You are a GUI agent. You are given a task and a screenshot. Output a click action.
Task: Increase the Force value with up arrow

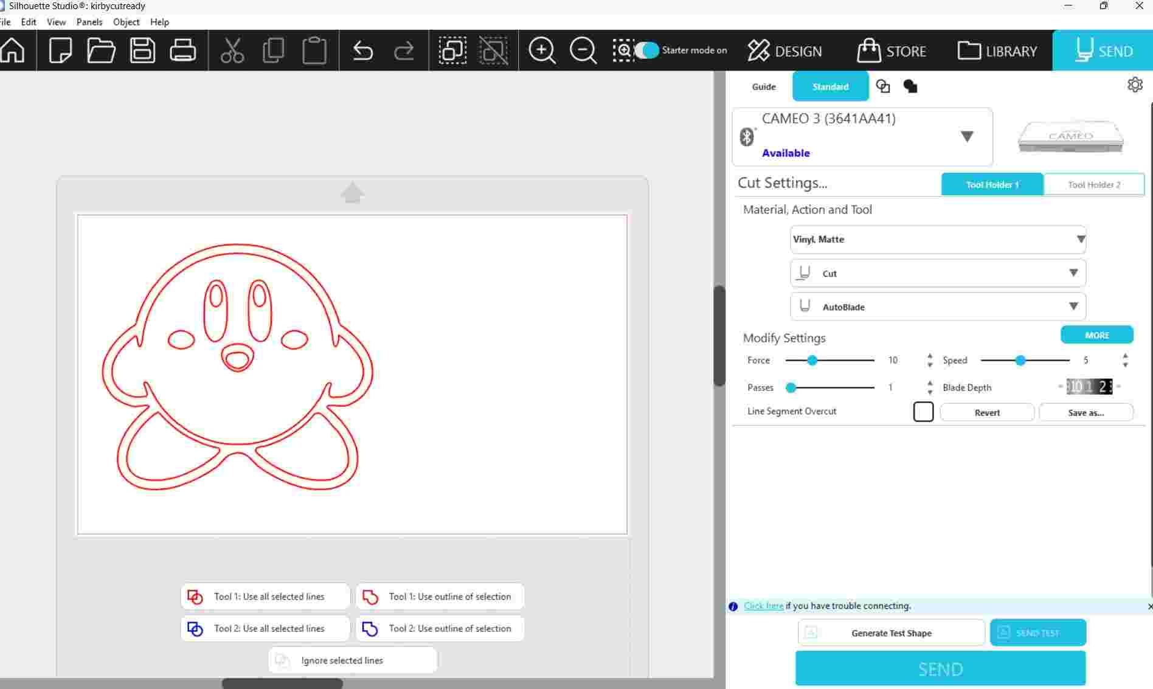click(x=930, y=356)
